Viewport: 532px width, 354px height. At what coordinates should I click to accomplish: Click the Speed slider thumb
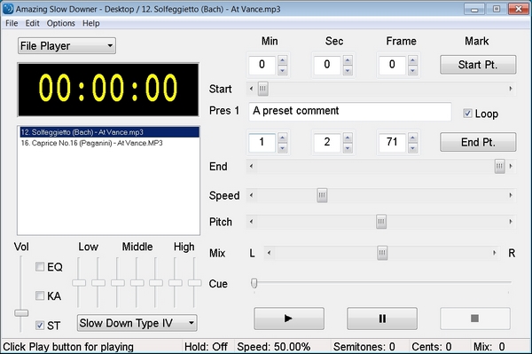point(322,195)
